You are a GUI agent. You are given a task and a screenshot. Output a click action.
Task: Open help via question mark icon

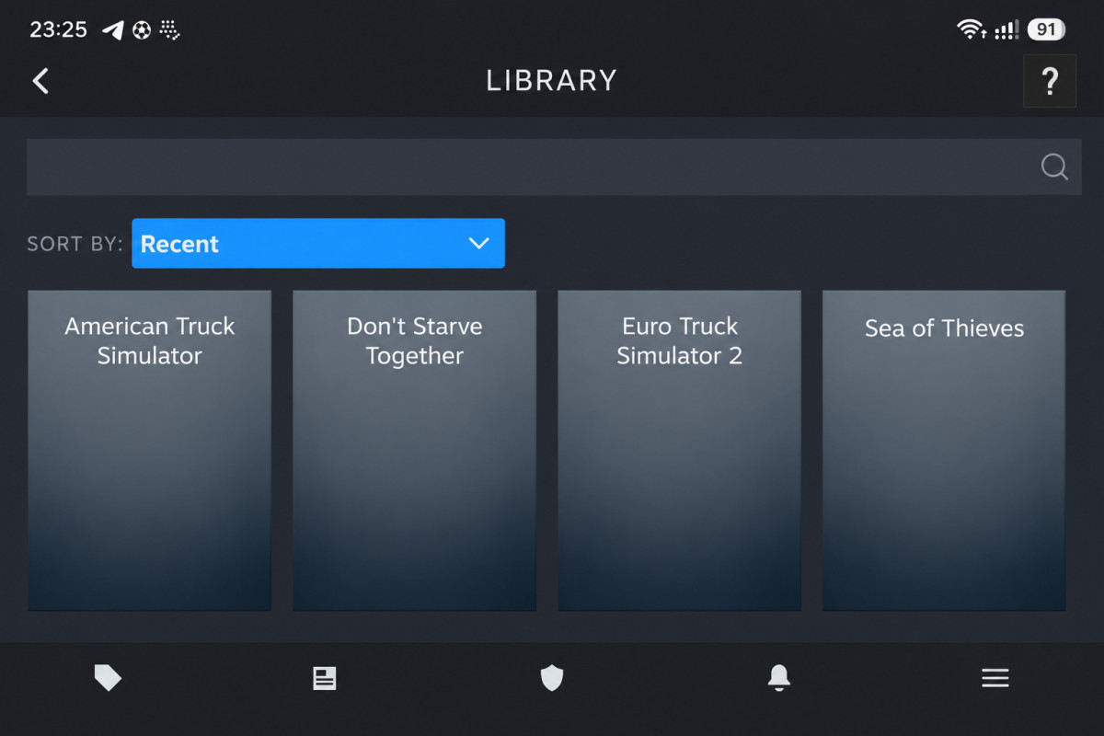tap(1050, 81)
